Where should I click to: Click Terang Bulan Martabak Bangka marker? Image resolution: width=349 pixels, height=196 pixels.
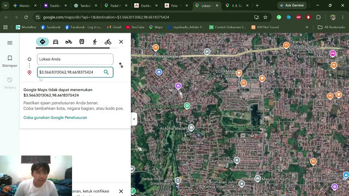click(286, 45)
